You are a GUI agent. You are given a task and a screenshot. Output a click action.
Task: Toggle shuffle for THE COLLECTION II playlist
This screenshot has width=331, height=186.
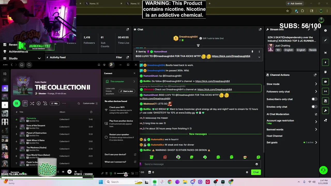tap(32, 103)
